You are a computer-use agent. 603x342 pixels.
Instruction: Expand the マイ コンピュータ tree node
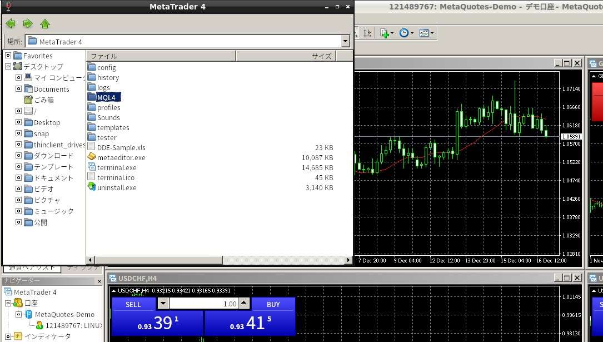[18, 78]
